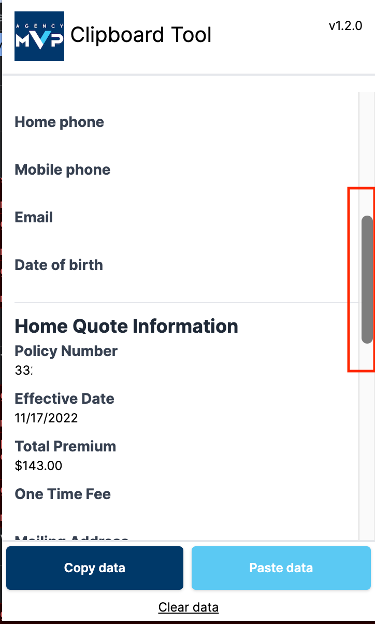375x624 pixels.
Task: Click the Date of birth label
Action: [x=59, y=265]
